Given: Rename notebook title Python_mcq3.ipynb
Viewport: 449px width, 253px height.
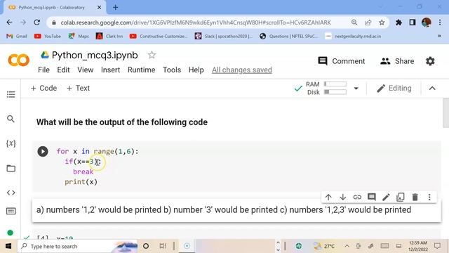Looking at the screenshot, I should [95, 55].
